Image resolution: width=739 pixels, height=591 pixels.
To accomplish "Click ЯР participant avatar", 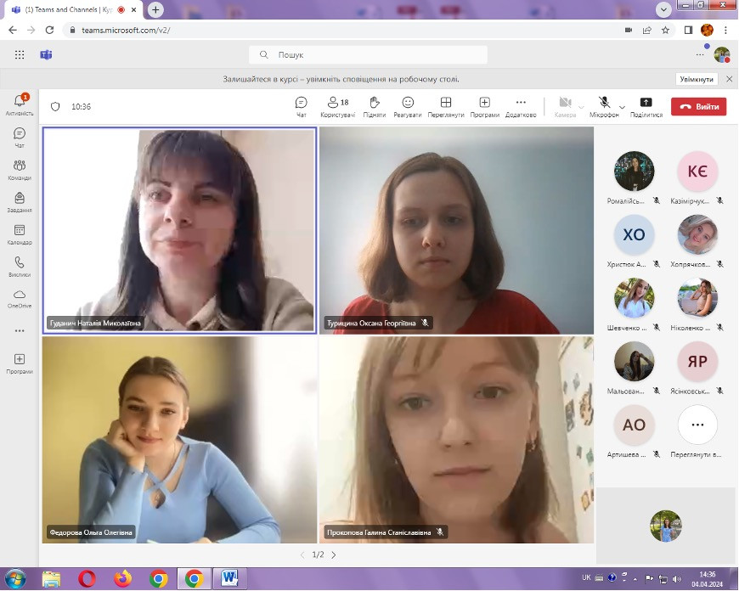I will 697,362.
